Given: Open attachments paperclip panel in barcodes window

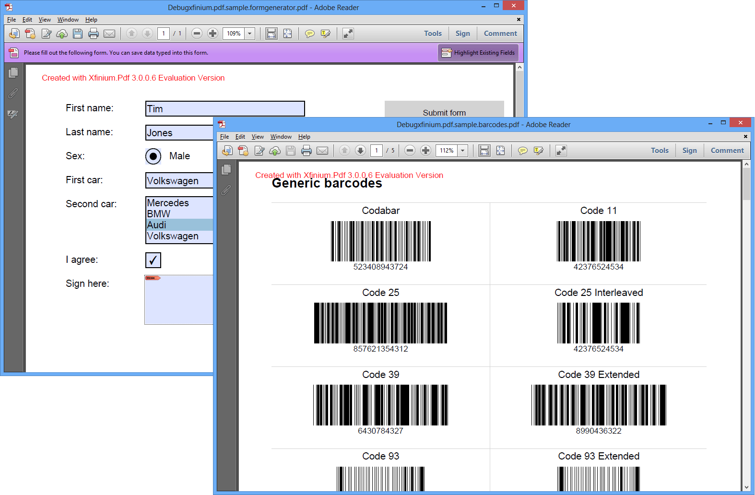Looking at the screenshot, I should (x=226, y=190).
